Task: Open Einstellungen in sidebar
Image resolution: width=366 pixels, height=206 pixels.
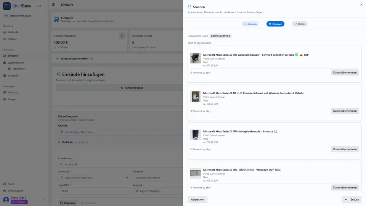Action: (15, 191)
